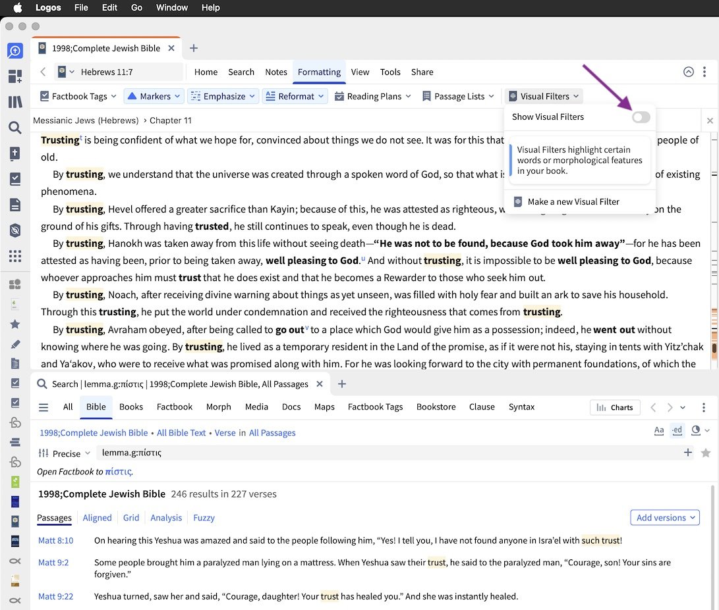Click the Messianic Jews (Hebrews) breadcrumb
This screenshot has width=719, height=610.
coord(86,120)
